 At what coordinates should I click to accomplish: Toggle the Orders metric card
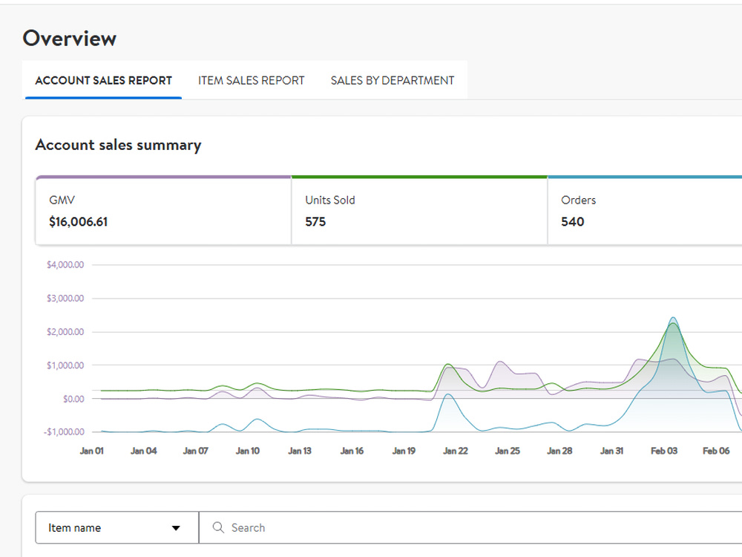[645, 211]
